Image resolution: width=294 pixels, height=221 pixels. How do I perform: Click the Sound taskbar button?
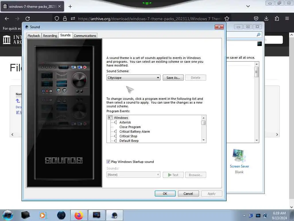[114, 215]
